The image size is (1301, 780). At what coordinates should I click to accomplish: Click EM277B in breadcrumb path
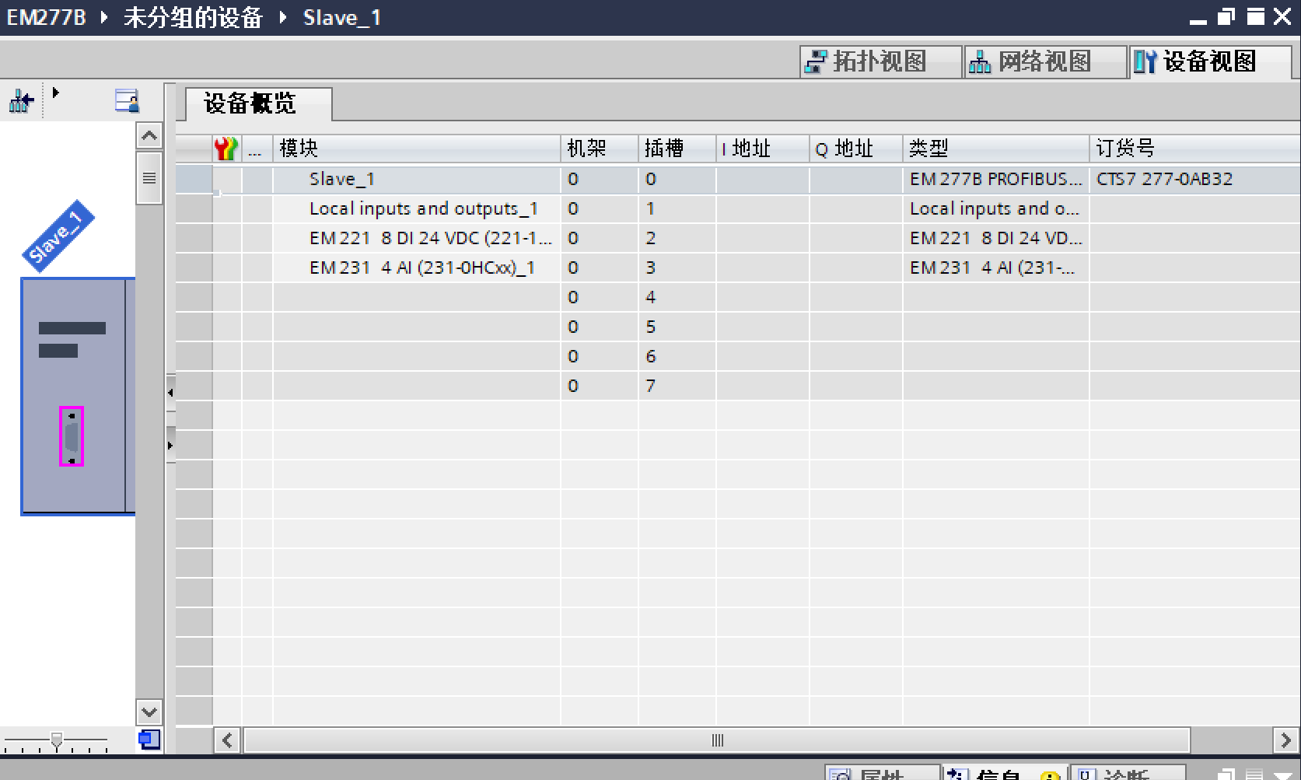click(x=47, y=17)
